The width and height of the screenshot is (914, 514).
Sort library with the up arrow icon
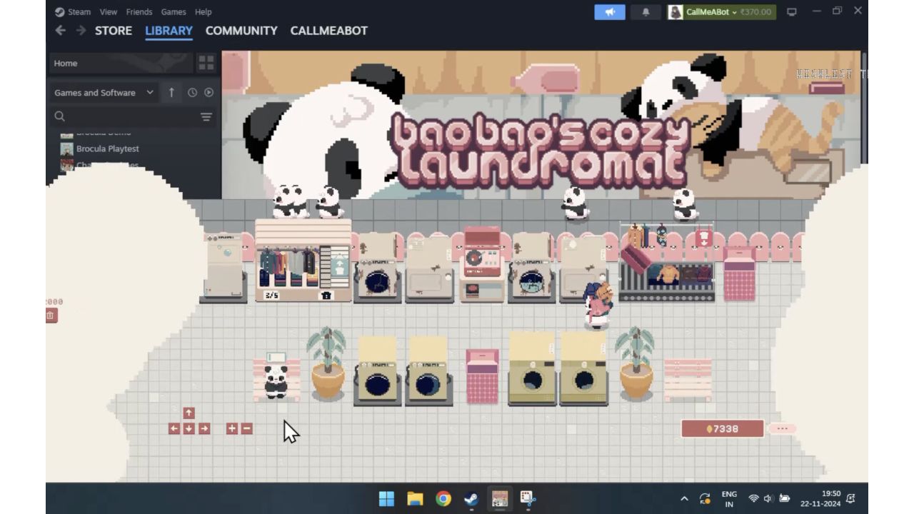point(171,92)
